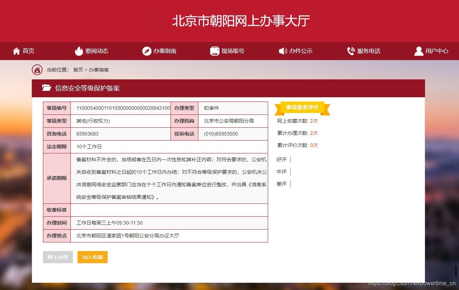
Task: Click the 承诺期限 description paragraph
Action: pos(171,178)
